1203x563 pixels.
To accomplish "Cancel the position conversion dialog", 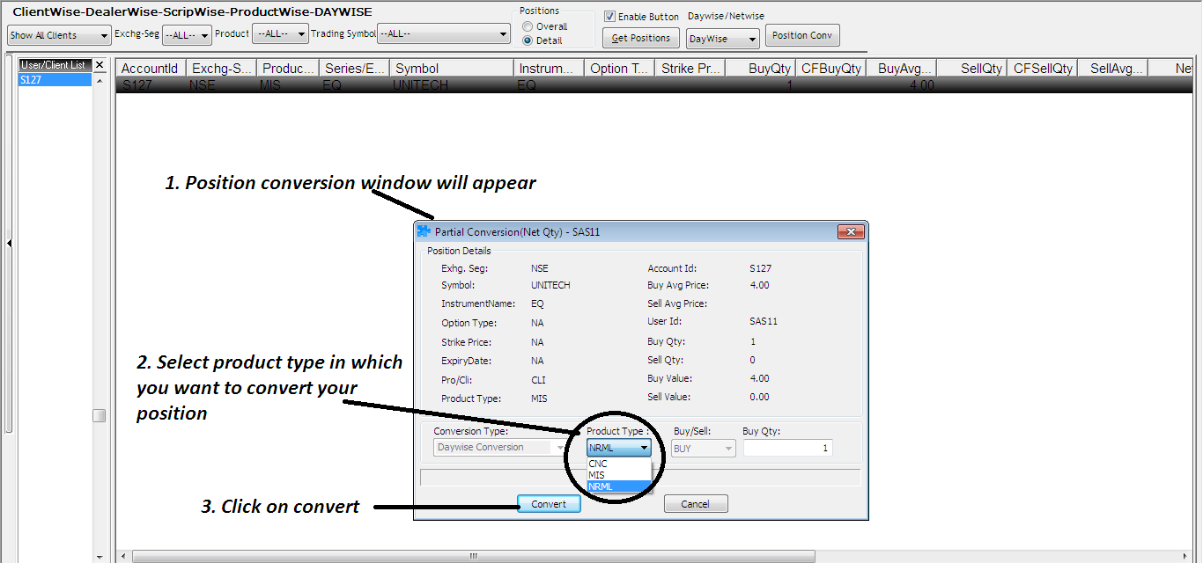I will point(696,504).
